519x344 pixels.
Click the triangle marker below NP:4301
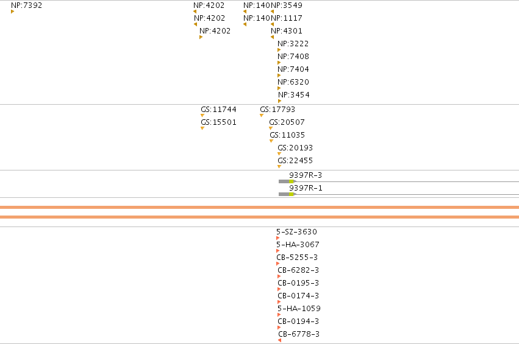(273, 37)
